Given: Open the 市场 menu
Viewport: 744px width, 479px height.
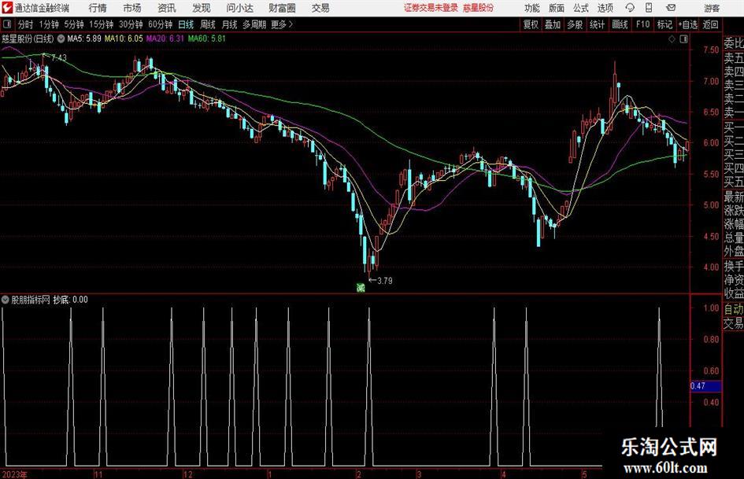Looking at the screenshot, I should click(132, 8).
